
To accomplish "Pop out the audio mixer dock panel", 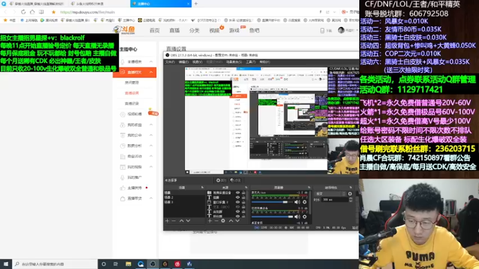I will tap(309, 187).
